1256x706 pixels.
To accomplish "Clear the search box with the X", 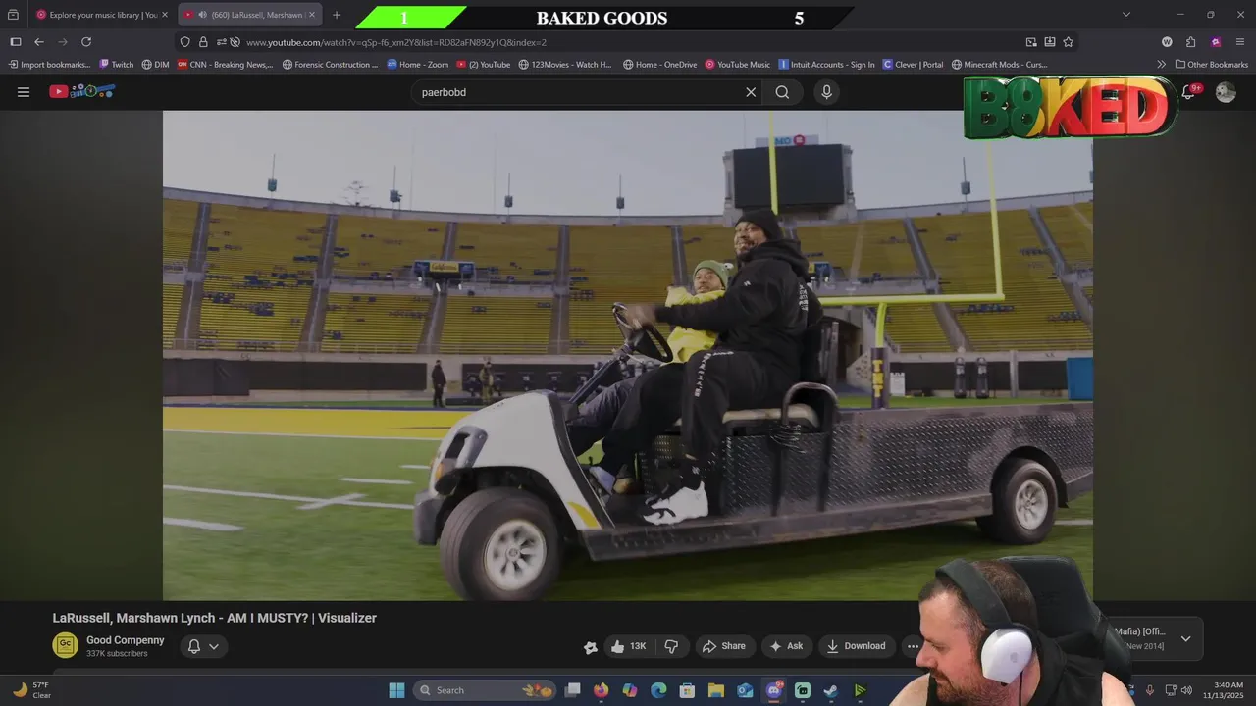I will click(x=751, y=92).
